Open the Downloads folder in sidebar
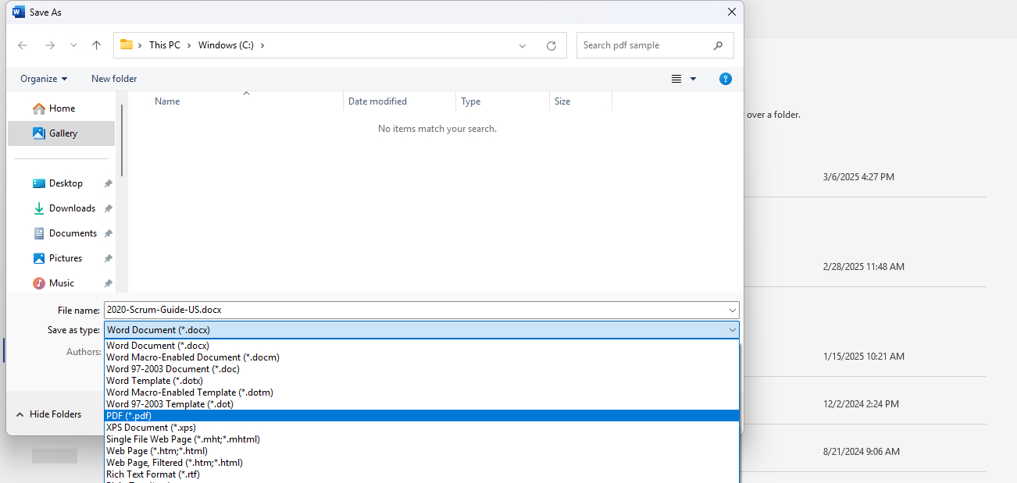The height and width of the screenshot is (483, 1017). pyautogui.click(x=73, y=208)
